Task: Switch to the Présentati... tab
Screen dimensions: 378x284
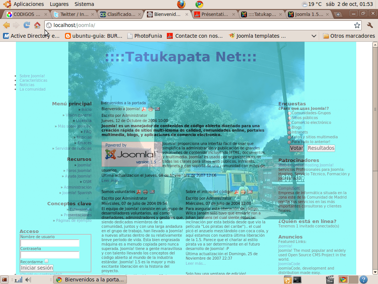Action: tap(214, 14)
